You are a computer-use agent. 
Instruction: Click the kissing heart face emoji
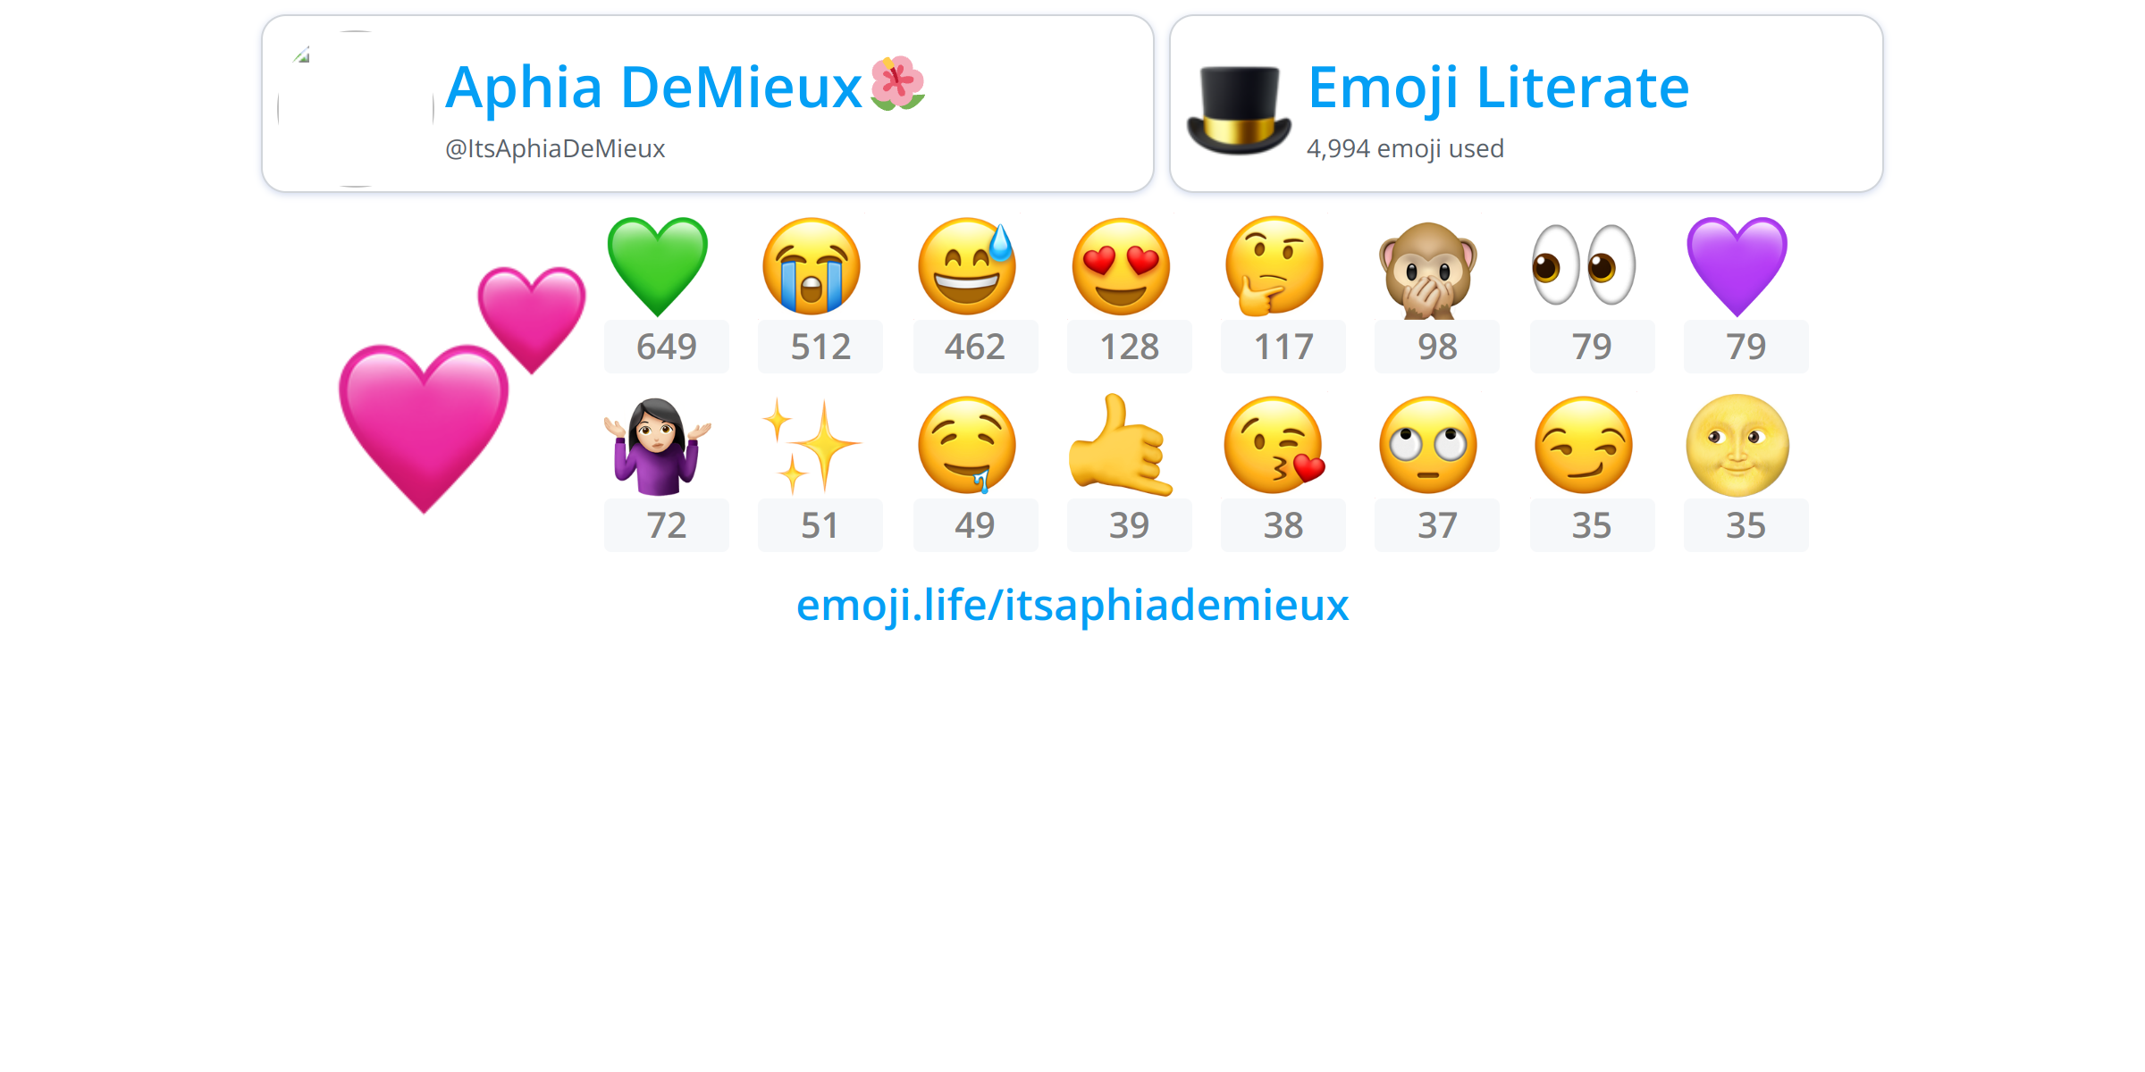(1274, 445)
